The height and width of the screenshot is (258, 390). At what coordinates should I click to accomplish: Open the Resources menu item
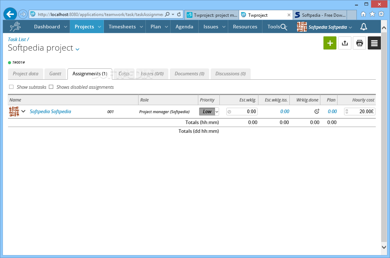(x=245, y=27)
